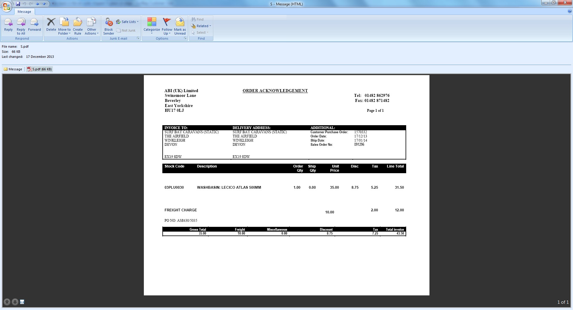Screen dimensions: 573x310
Task: Click the Reply button
Action: point(8,26)
